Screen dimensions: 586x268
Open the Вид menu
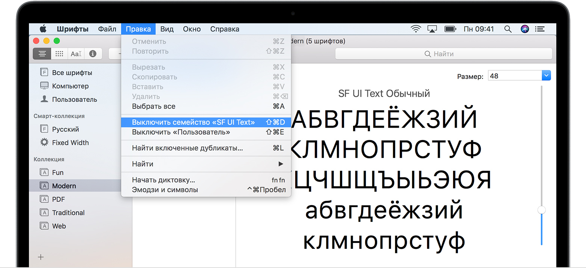[167, 29]
